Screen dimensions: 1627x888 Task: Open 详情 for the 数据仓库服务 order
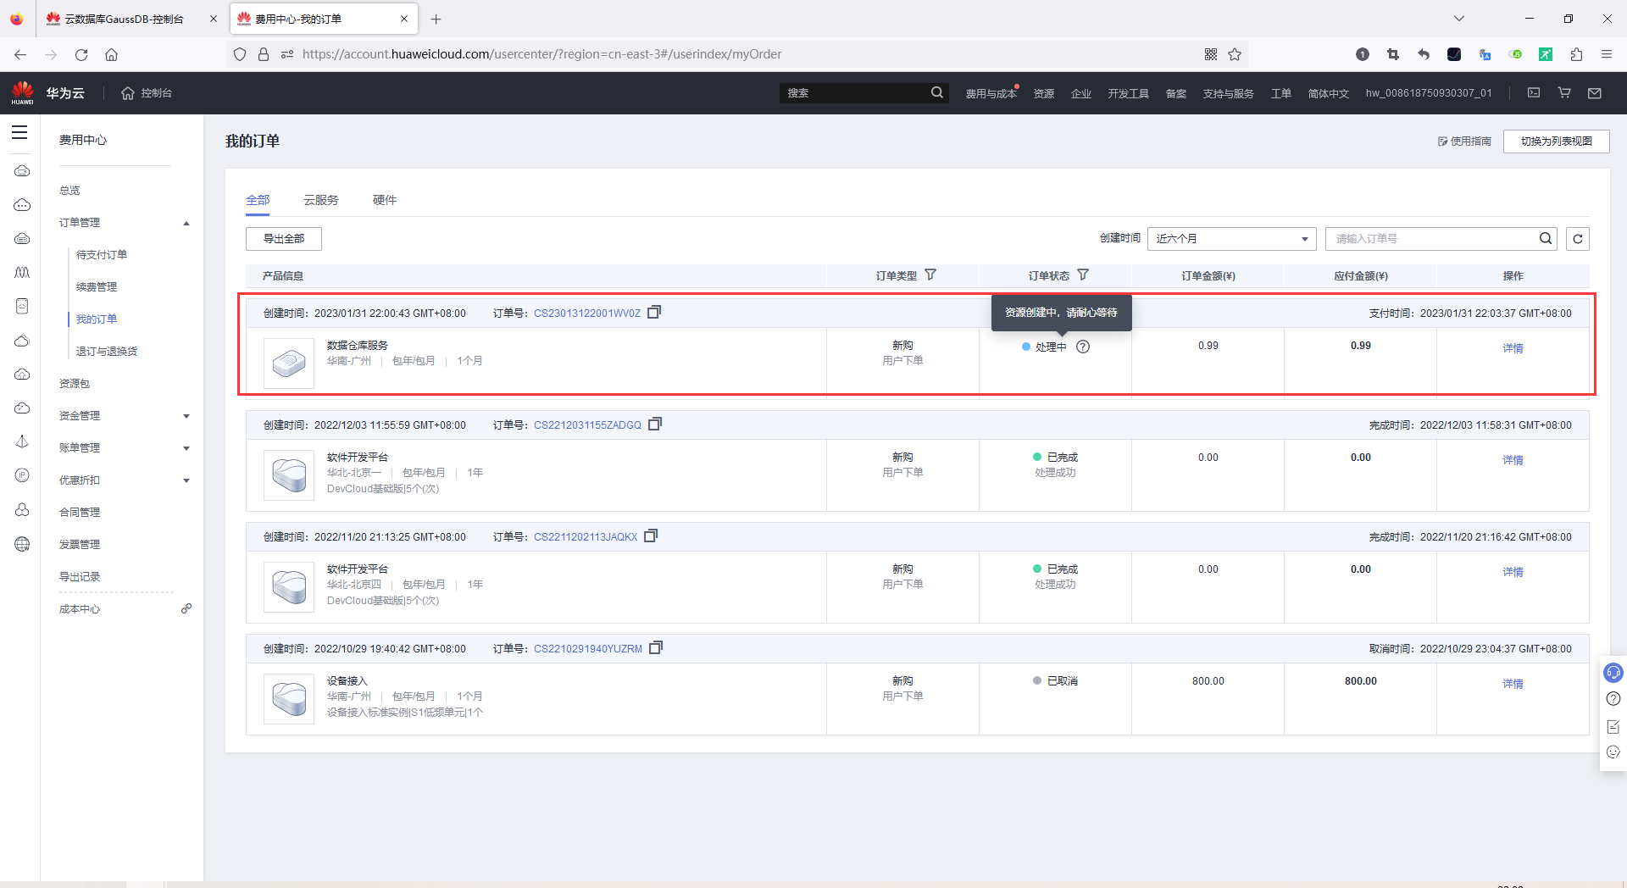(1513, 348)
